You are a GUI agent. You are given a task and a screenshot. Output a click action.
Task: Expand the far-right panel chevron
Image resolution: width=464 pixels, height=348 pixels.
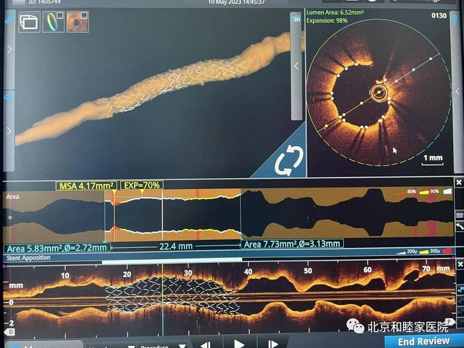point(457,91)
